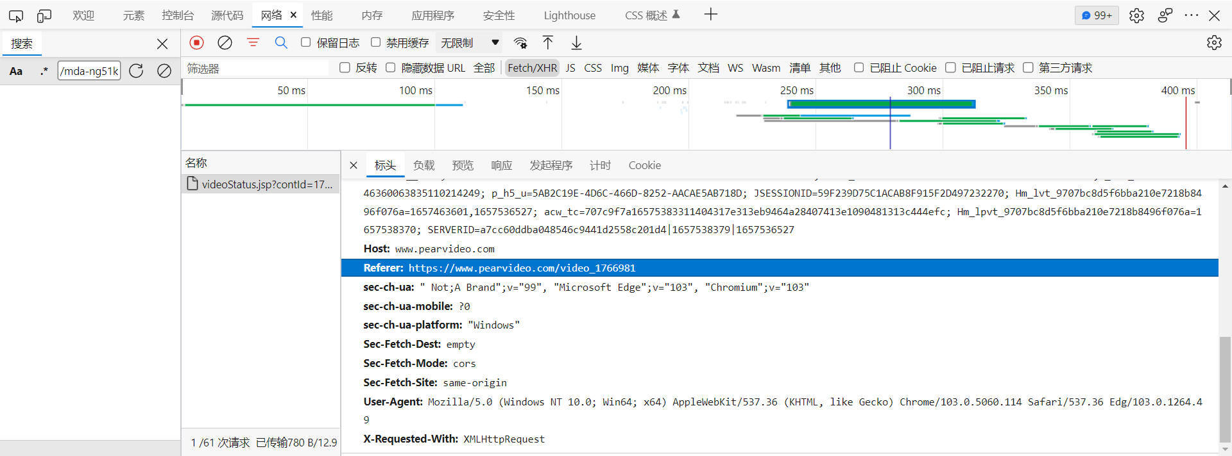Screen dimensions: 1232x456
Task: Switch to the 应用程序 tab
Action: (x=432, y=15)
